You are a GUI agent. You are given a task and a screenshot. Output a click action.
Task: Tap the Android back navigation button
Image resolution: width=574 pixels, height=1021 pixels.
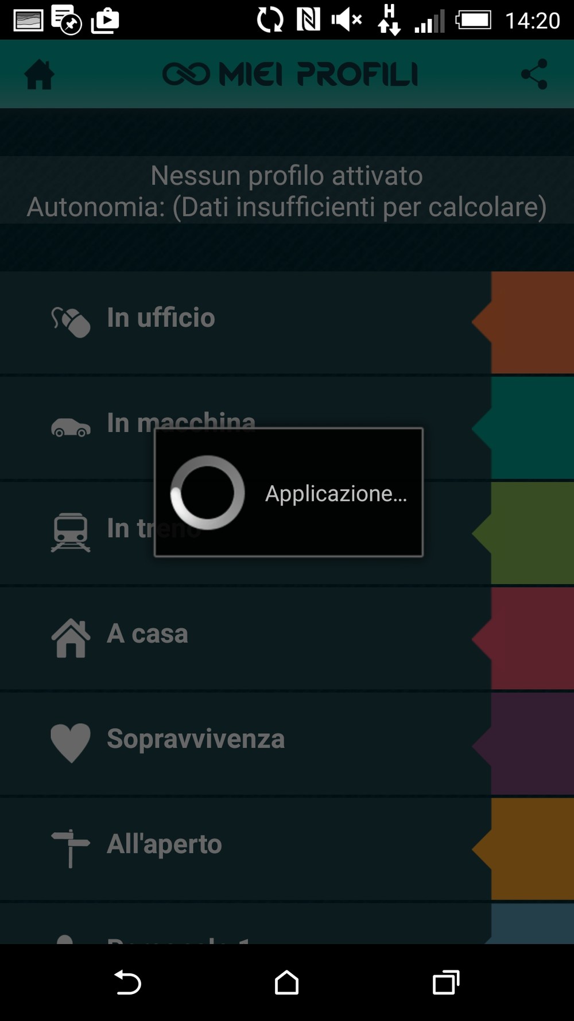click(127, 983)
